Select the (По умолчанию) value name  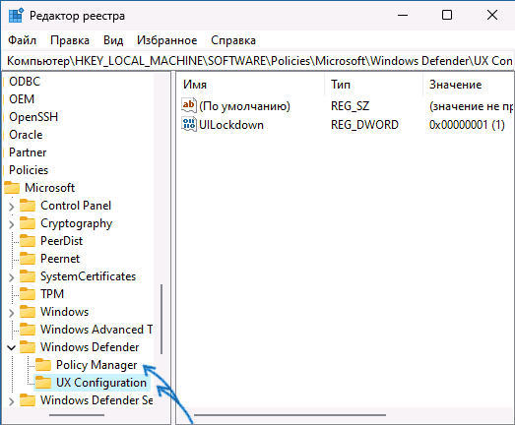click(x=244, y=106)
